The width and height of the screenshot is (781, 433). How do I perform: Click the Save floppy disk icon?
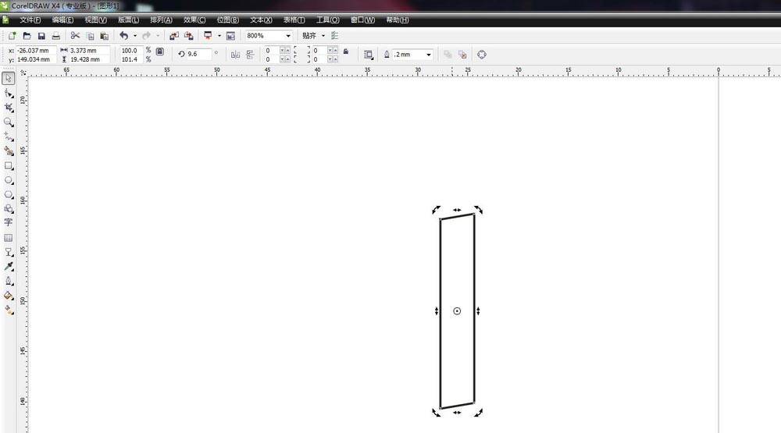41,36
